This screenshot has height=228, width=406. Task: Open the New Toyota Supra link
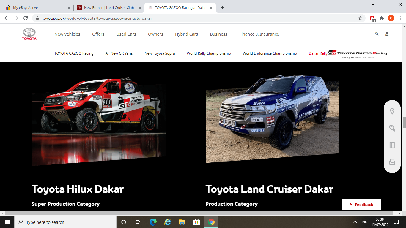[x=160, y=53]
